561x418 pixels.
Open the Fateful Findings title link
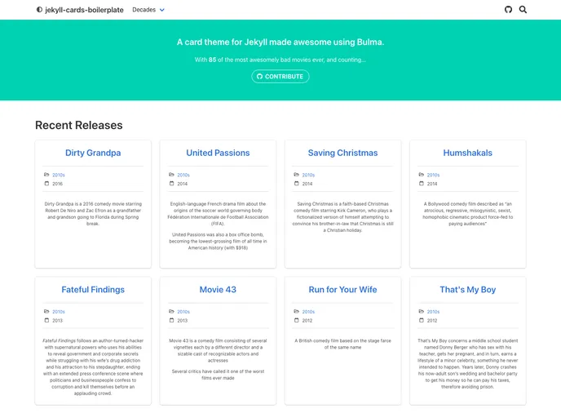(x=93, y=290)
